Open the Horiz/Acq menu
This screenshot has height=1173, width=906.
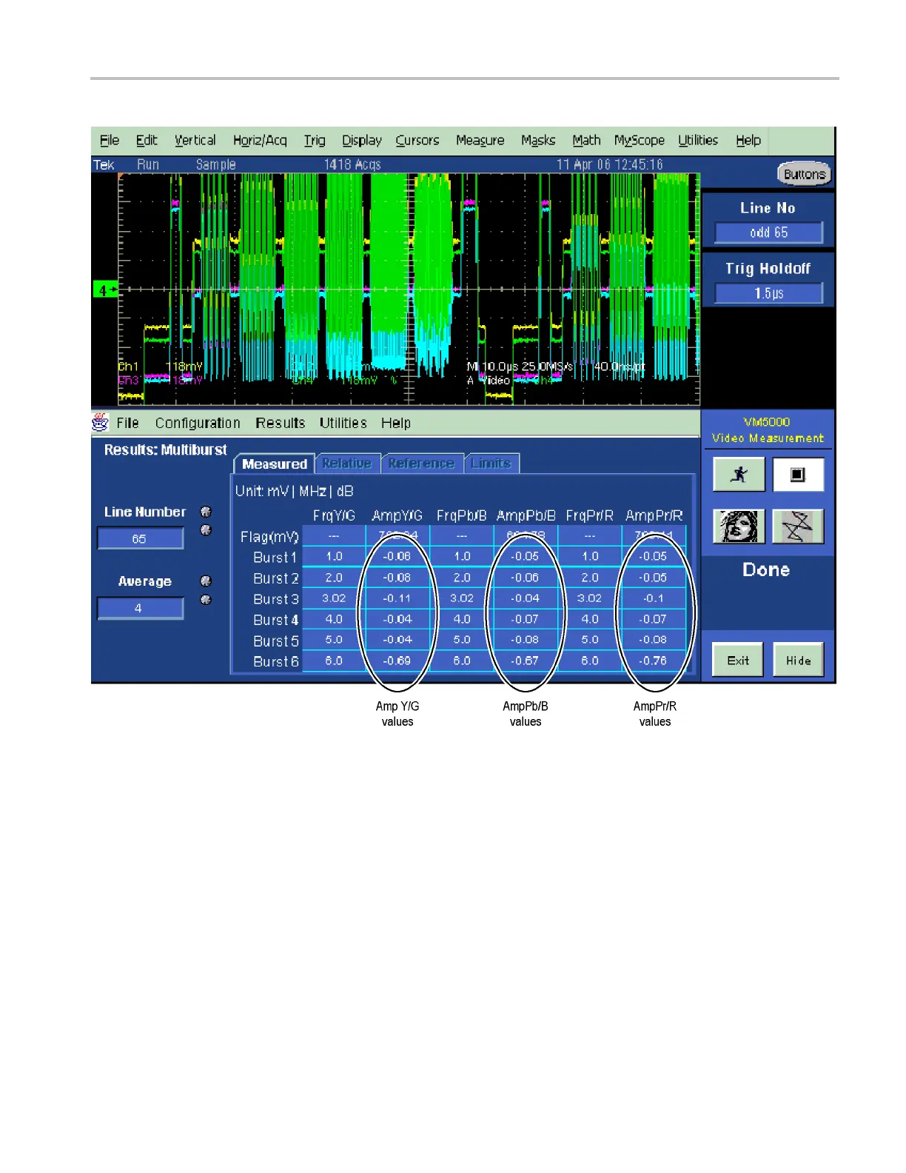click(260, 140)
